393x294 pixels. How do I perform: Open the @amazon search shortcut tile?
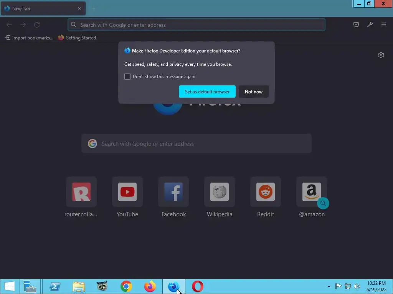[312, 197]
